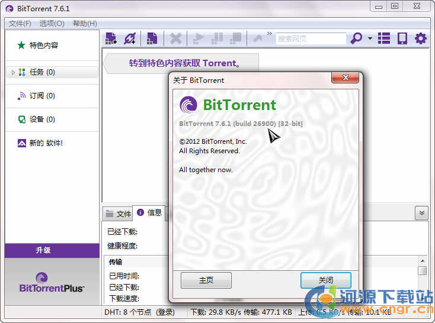The width and height of the screenshot is (435, 323).
Task: Open Preferences with the gear icon
Action: pos(421,38)
